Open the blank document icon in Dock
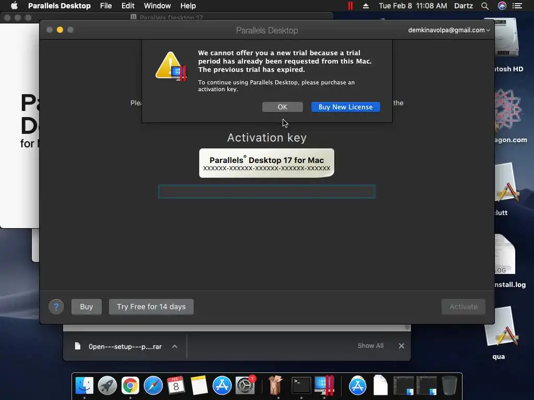534x400 pixels. click(380, 385)
